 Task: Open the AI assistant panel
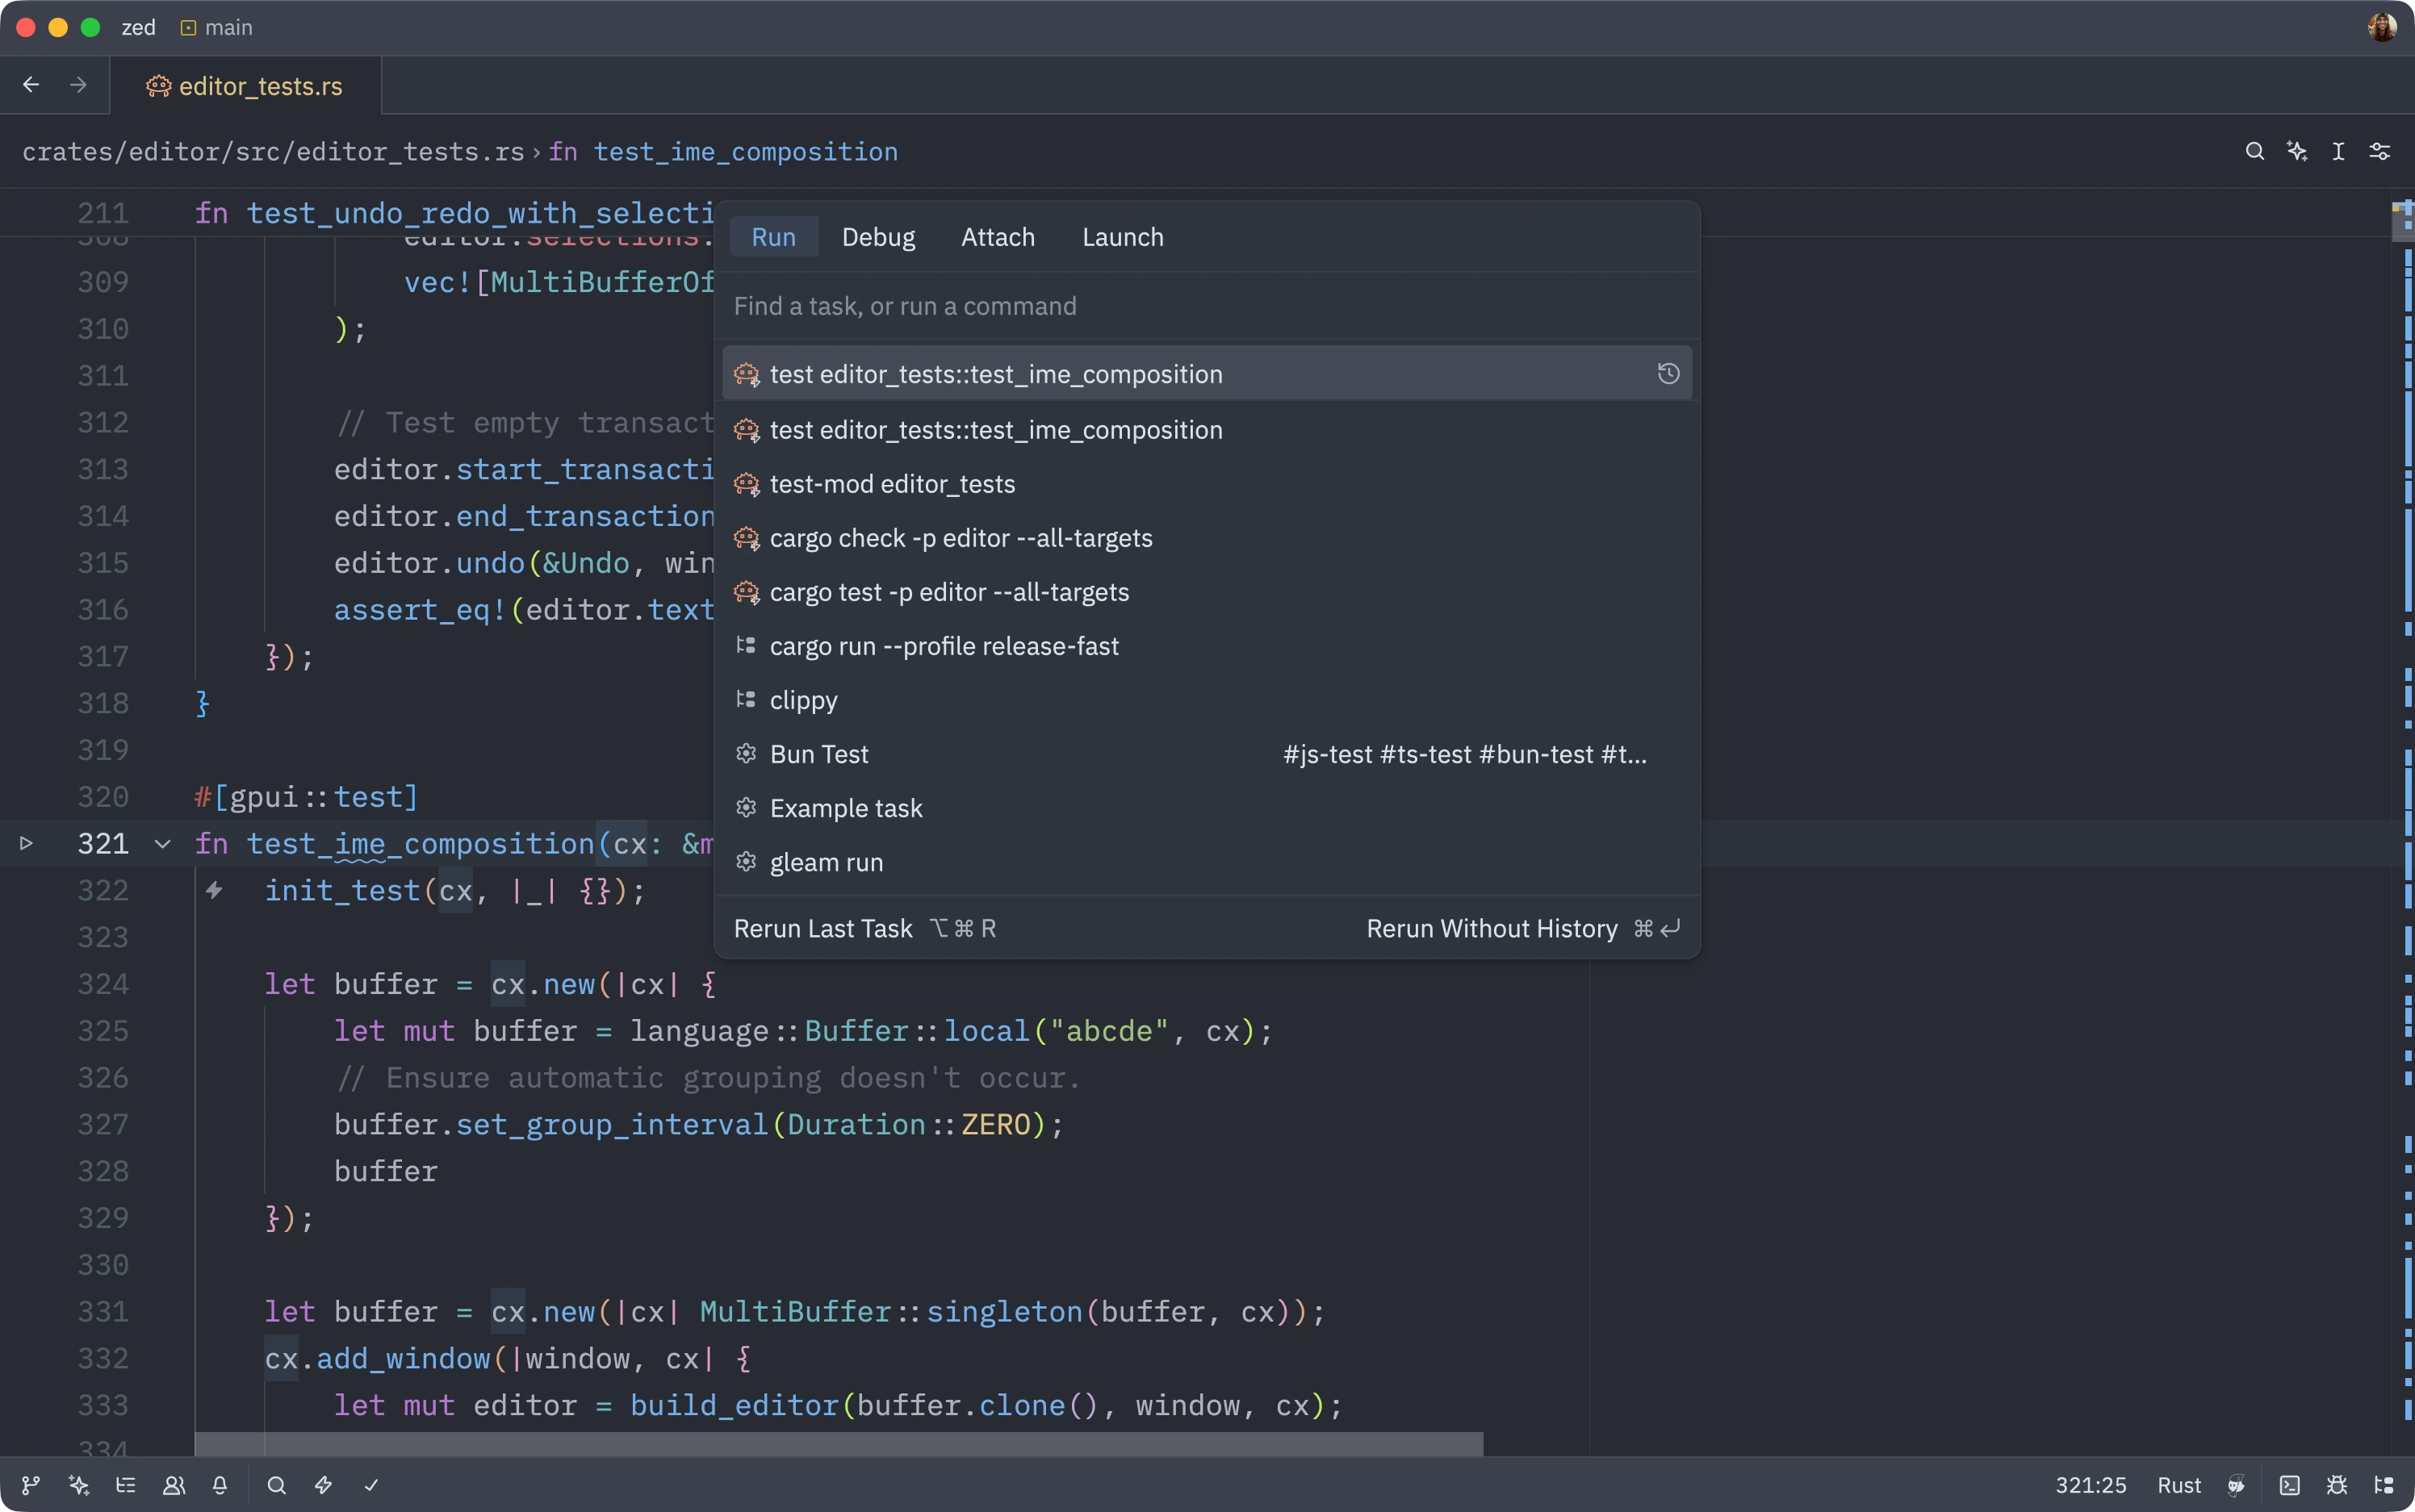coord(78,1485)
